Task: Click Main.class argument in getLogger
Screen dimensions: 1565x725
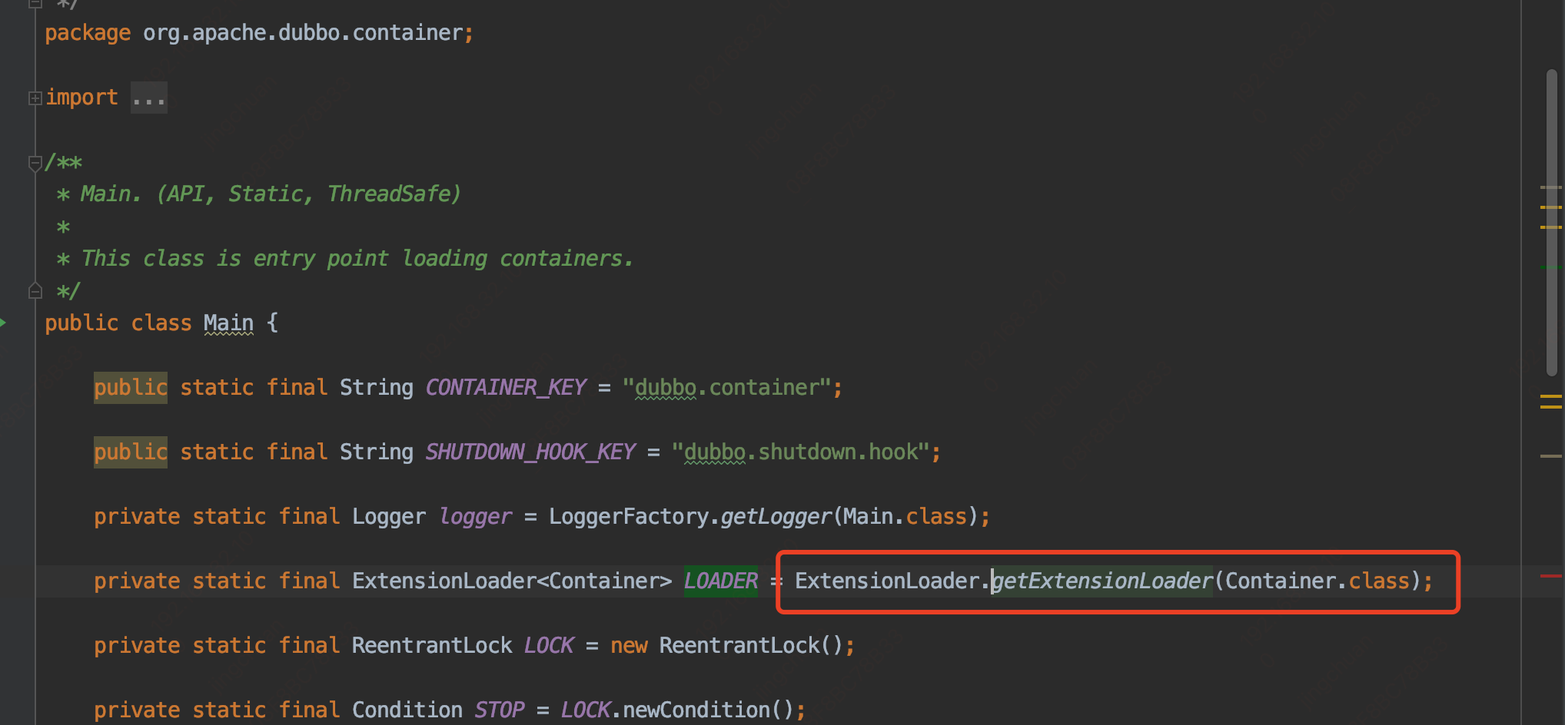Action: [x=905, y=516]
